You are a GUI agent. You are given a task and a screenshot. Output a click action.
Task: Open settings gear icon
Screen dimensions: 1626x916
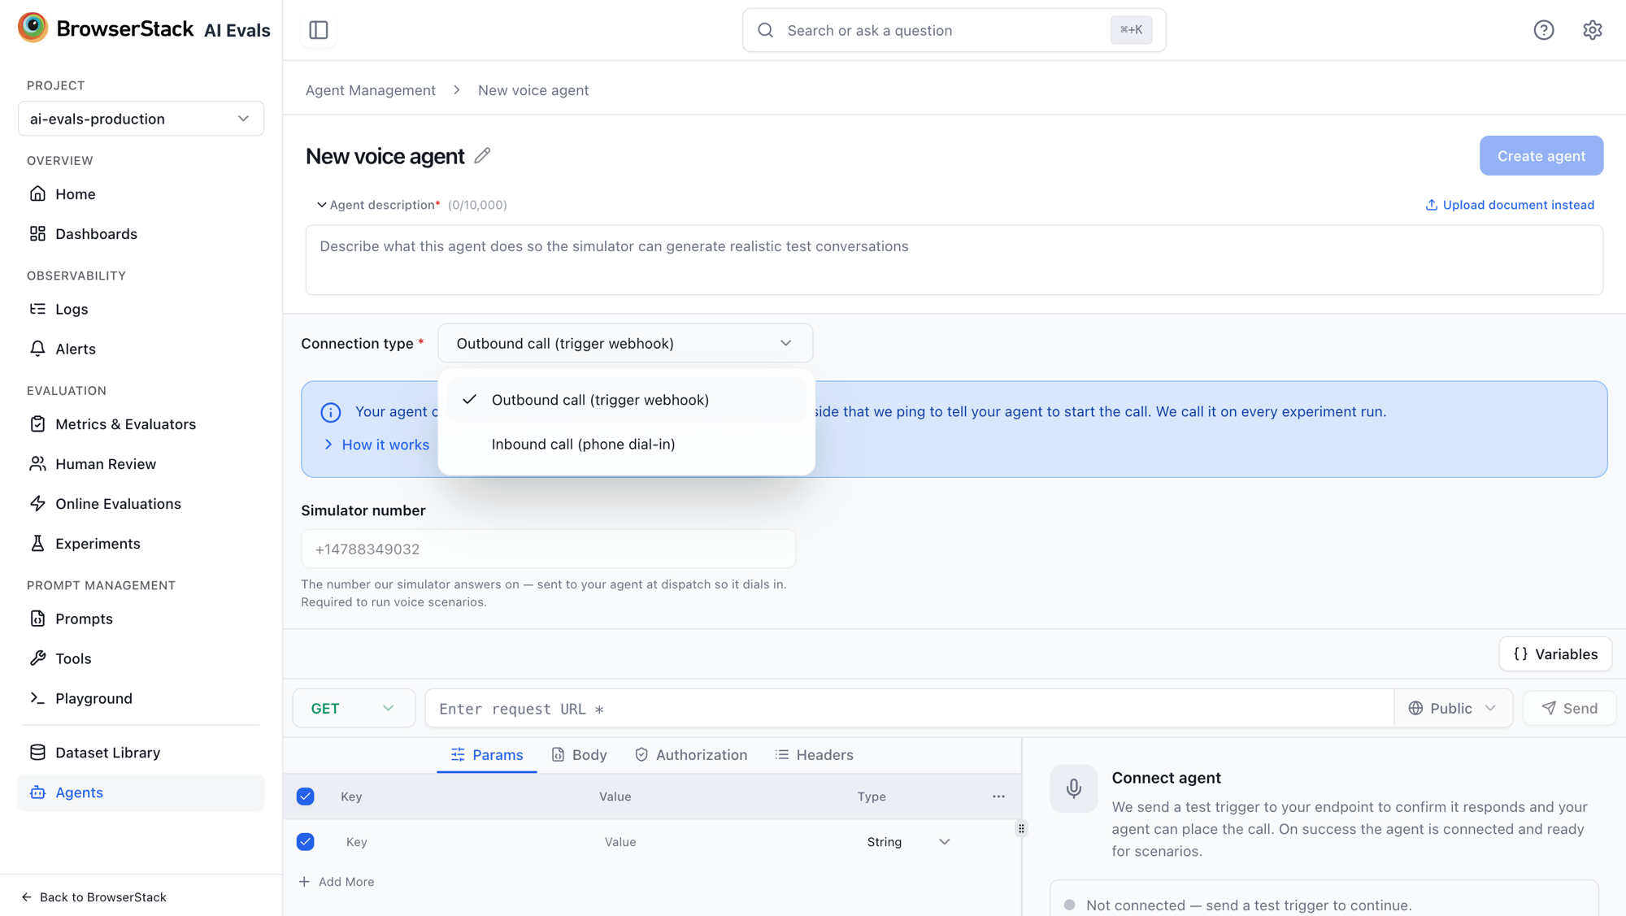click(1592, 30)
